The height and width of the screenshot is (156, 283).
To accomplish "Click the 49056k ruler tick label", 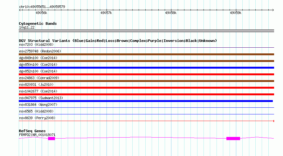I will point(41,13).
